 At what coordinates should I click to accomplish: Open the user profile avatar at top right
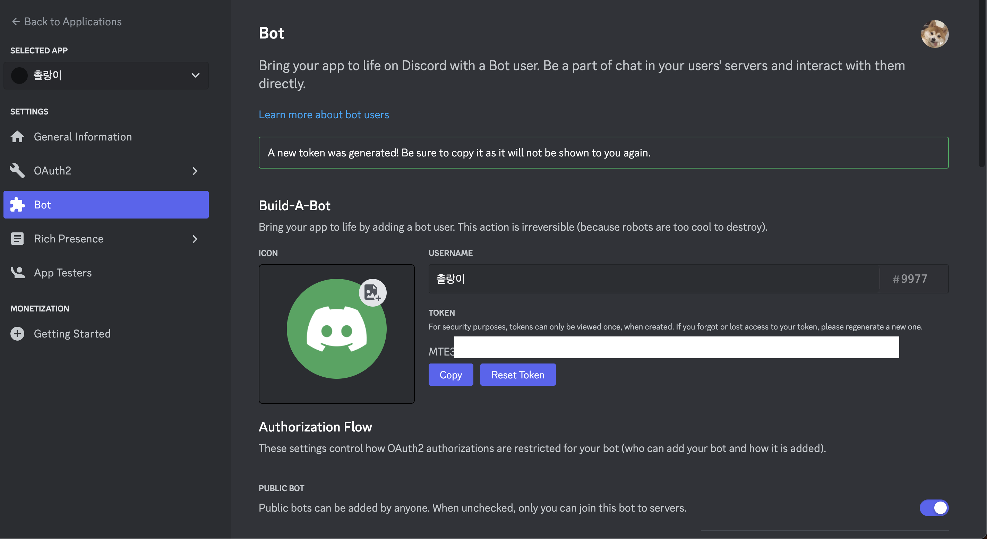pyautogui.click(x=934, y=34)
